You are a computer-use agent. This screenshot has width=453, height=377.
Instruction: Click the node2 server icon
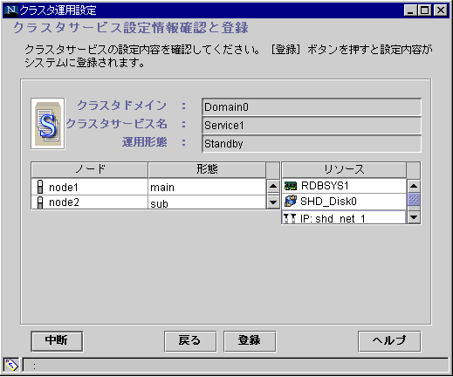(x=40, y=202)
